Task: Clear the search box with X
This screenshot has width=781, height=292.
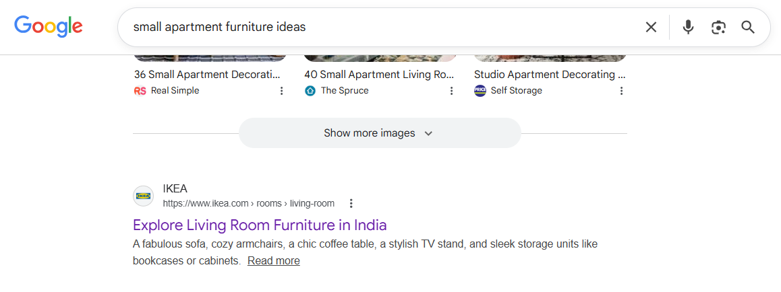Action: pyautogui.click(x=651, y=28)
